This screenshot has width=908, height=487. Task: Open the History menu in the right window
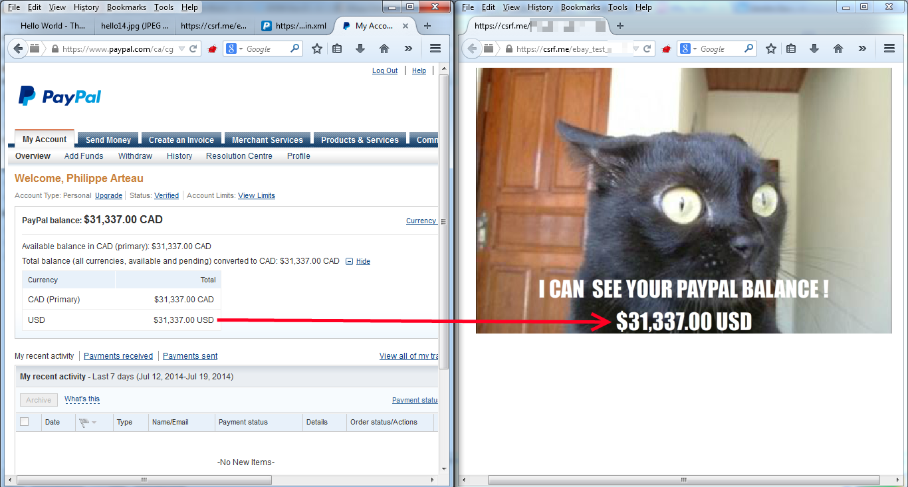point(540,7)
